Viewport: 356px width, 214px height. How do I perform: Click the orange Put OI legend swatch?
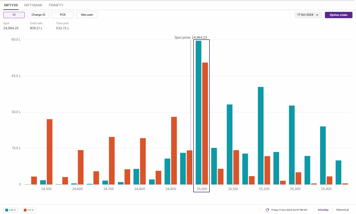coord(25,210)
